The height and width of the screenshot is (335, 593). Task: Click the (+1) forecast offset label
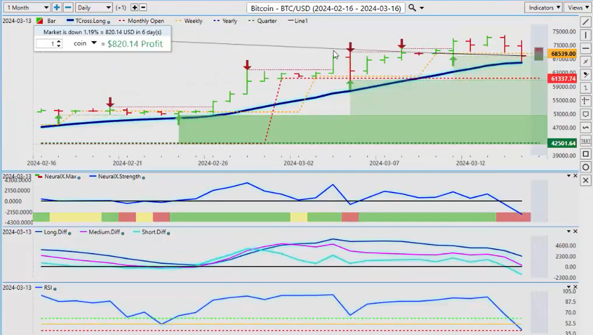click(121, 7)
